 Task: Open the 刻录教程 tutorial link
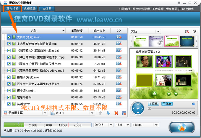click(x=124, y=9)
